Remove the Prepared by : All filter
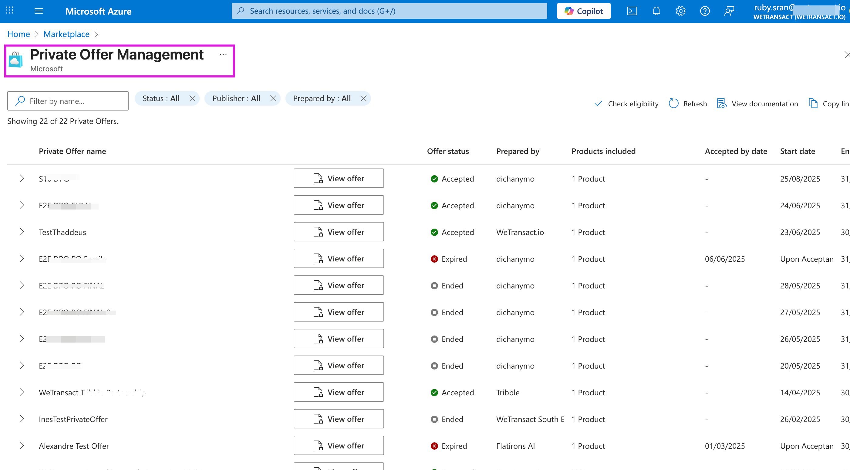 click(363, 98)
